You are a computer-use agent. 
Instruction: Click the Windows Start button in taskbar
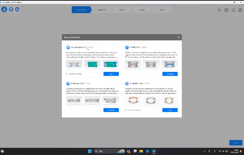click(x=89, y=151)
